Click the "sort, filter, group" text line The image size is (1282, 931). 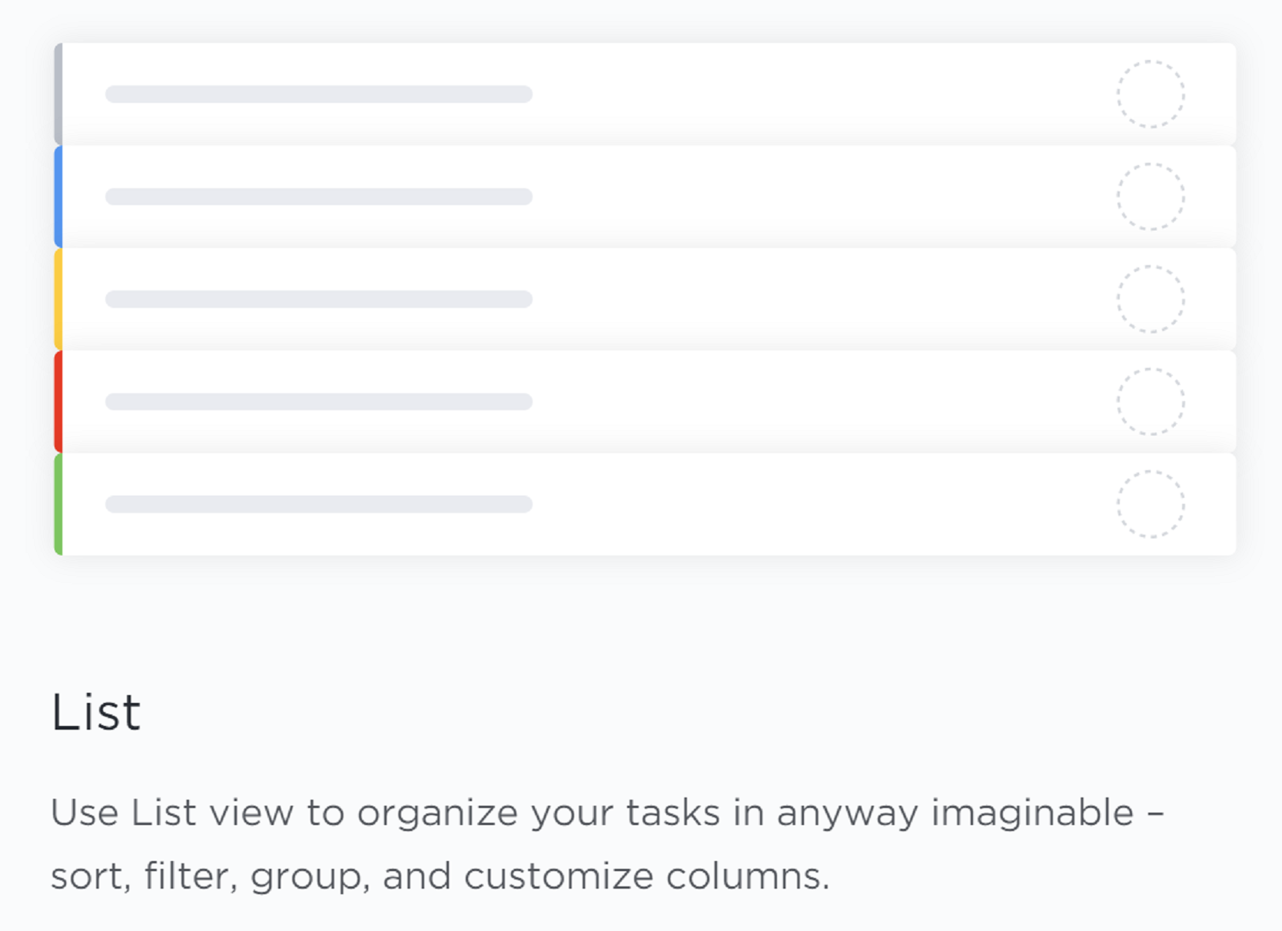pyautogui.click(x=440, y=876)
